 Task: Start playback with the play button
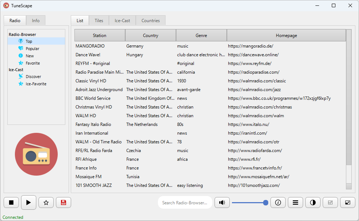(x=29, y=202)
